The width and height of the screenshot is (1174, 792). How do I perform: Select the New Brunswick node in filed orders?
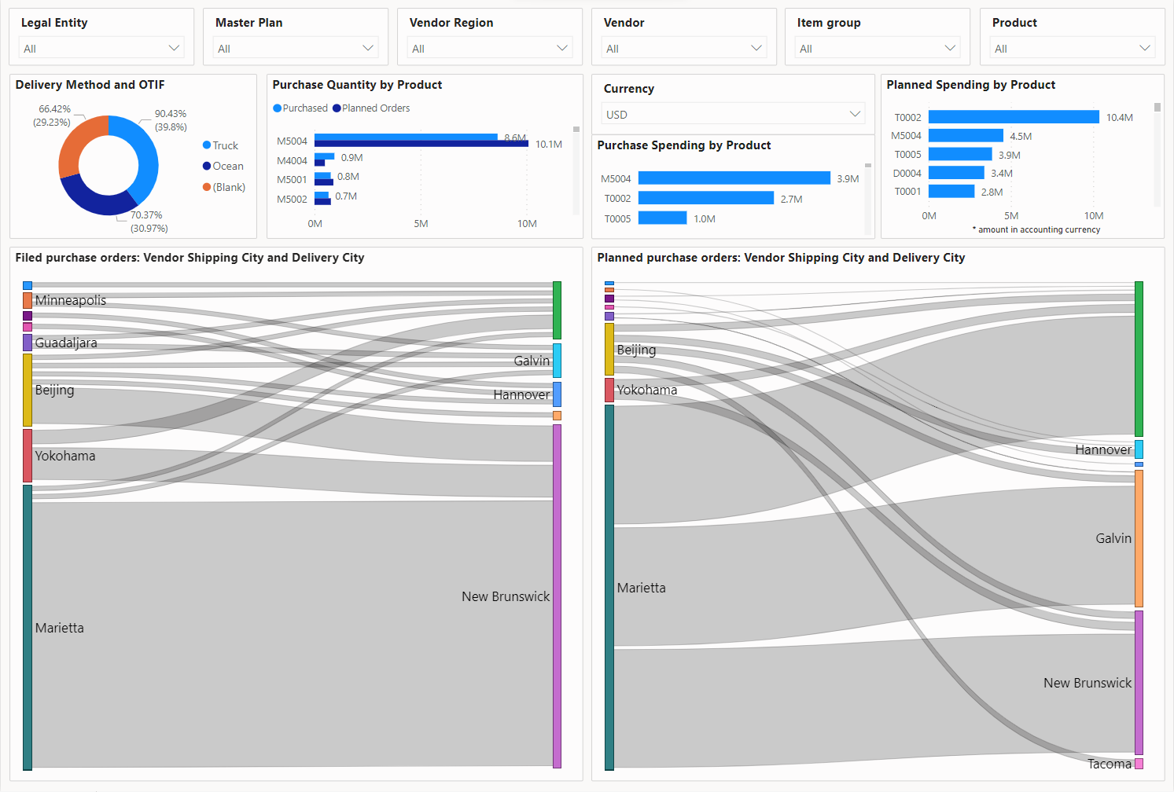(557, 596)
